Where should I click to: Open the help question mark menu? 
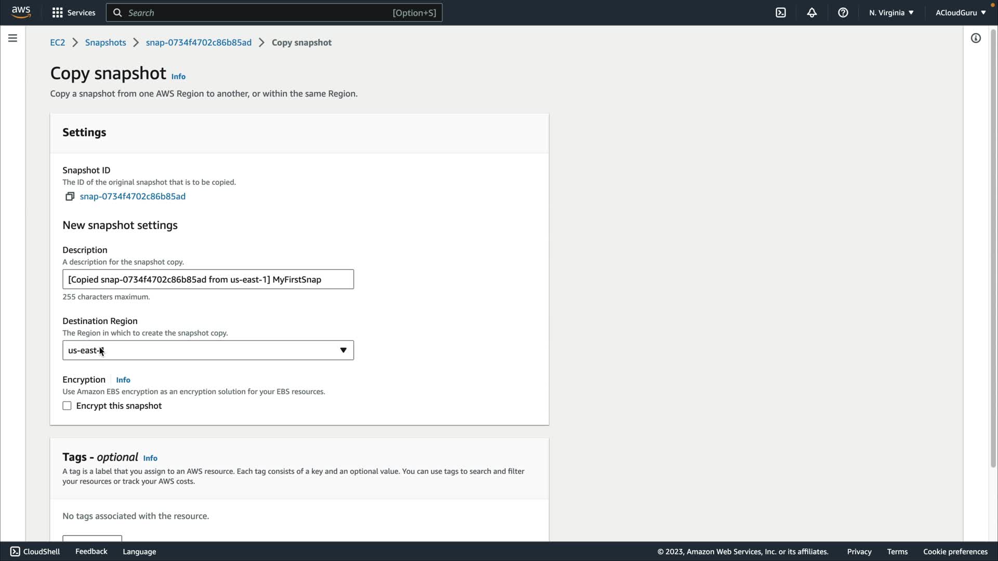tap(843, 12)
